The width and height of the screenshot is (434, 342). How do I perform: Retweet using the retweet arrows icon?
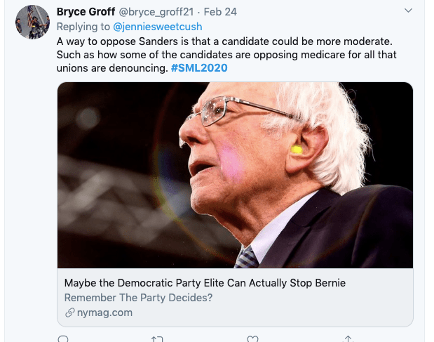pyautogui.click(x=157, y=338)
